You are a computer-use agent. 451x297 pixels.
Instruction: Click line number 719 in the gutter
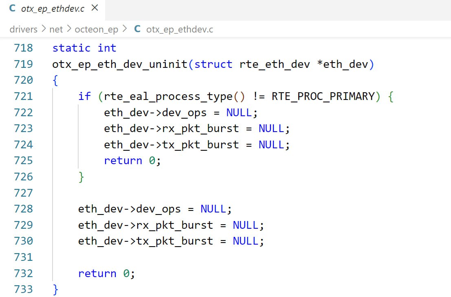(24, 64)
